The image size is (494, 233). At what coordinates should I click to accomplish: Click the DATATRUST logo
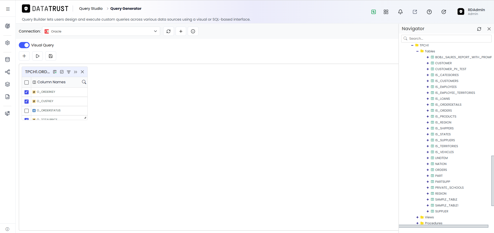click(45, 9)
